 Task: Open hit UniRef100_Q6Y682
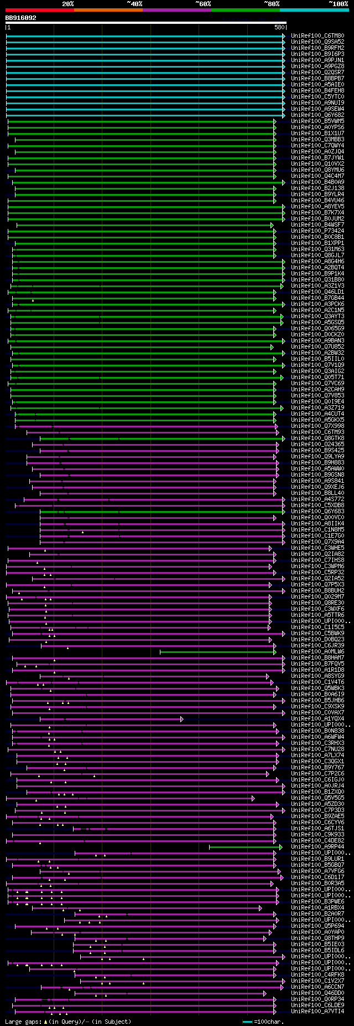tap(317, 115)
